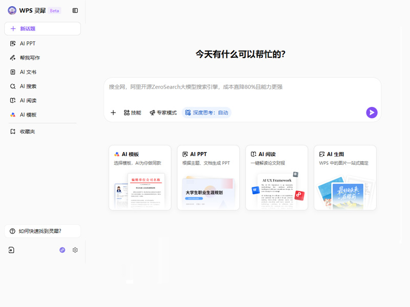Click the logout icon at bottom left
Screen dimensions: 410x307
pyautogui.click(x=11, y=250)
